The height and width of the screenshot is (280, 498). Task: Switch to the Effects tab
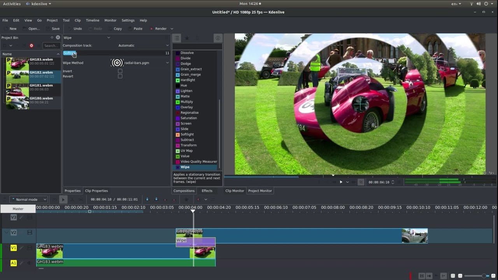point(207,191)
